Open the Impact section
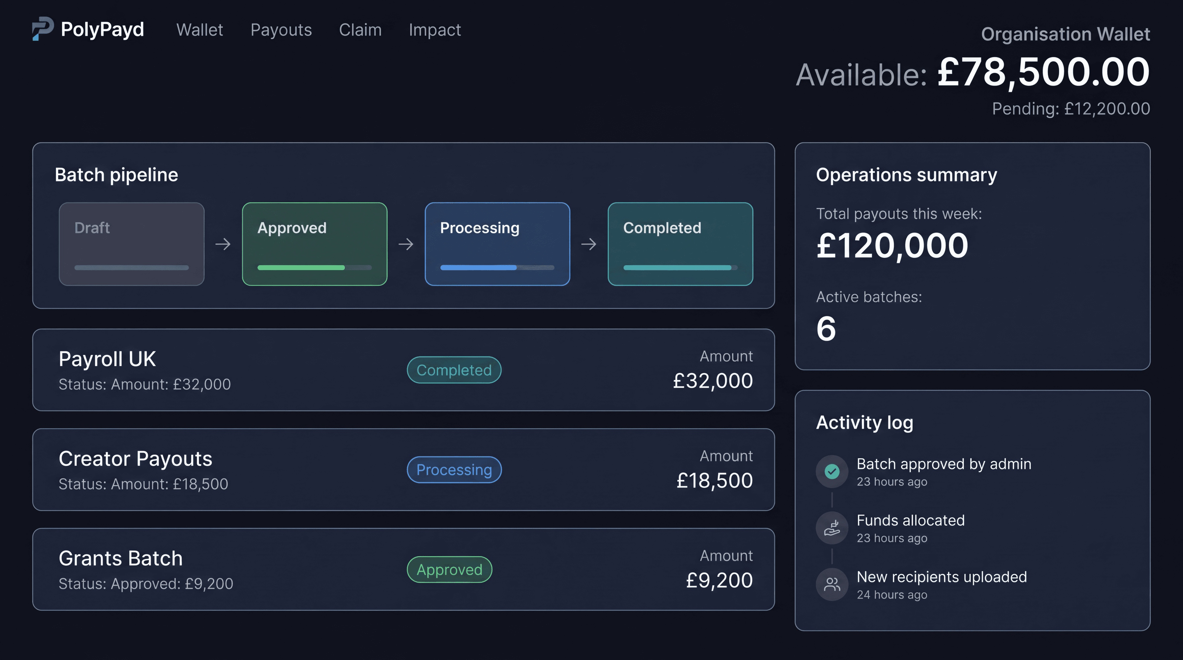The height and width of the screenshot is (660, 1183). coord(434,30)
